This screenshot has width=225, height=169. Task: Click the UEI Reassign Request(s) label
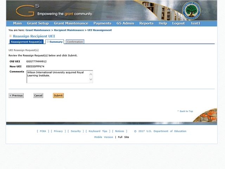tap(24, 50)
